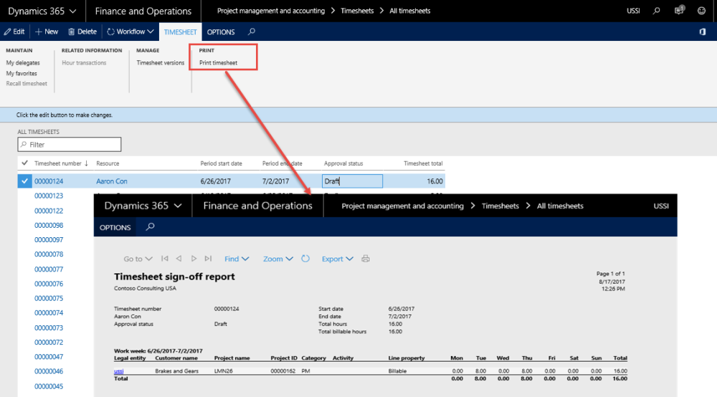
Task: Click the All timesheets breadcrumb
Action: pyautogui.click(x=409, y=11)
